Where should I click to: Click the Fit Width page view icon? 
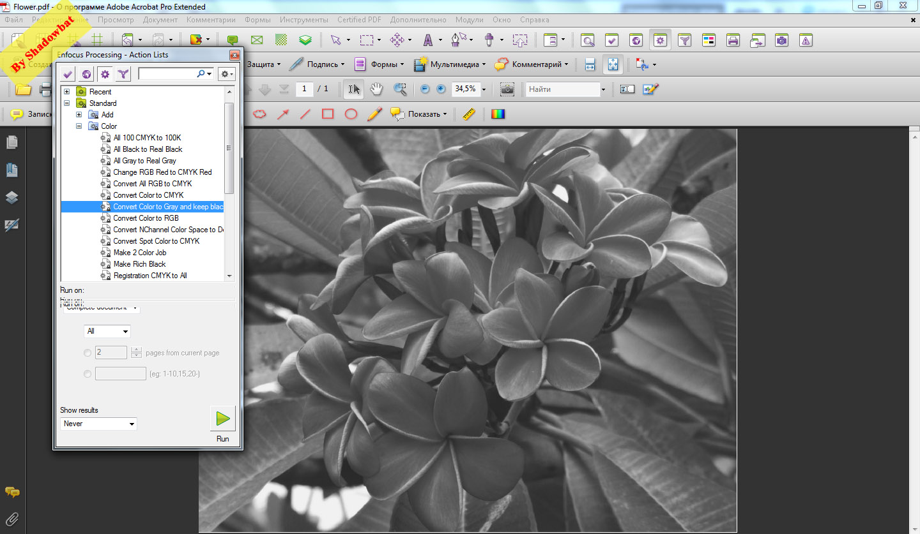[x=590, y=64]
